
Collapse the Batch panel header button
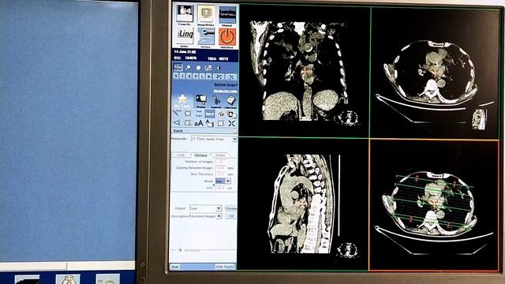tap(235, 131)
